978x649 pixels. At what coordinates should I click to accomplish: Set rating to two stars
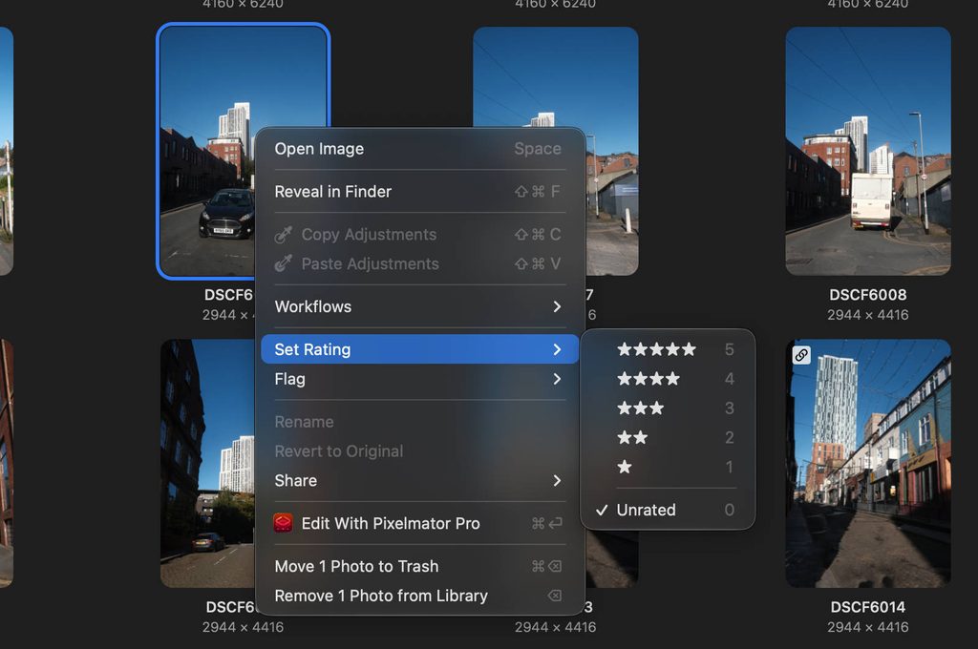tap(668, 437)
